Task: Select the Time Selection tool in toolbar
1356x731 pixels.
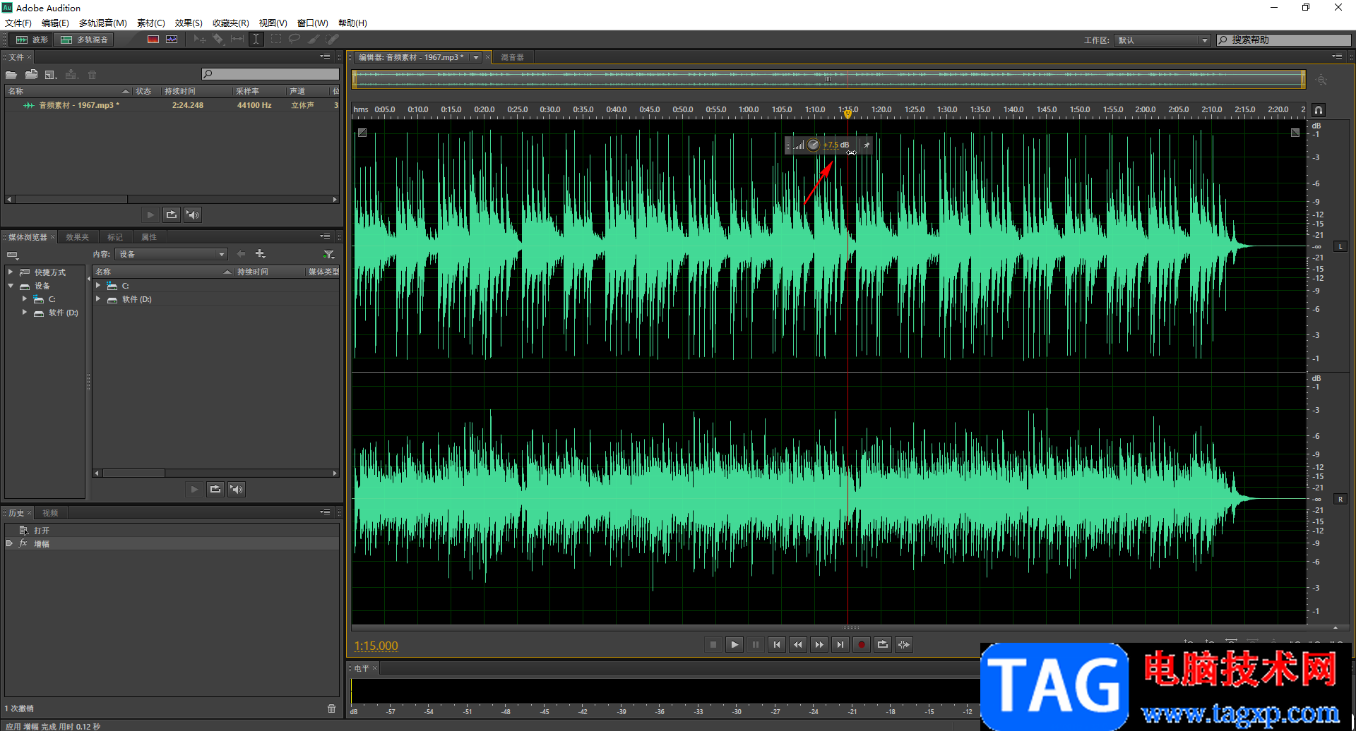Action: point(256,40)
